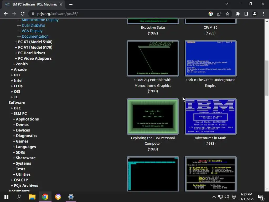Open a new tab with plus button
The width and height of the screenshot is (269, 202).
click(71, 4)
